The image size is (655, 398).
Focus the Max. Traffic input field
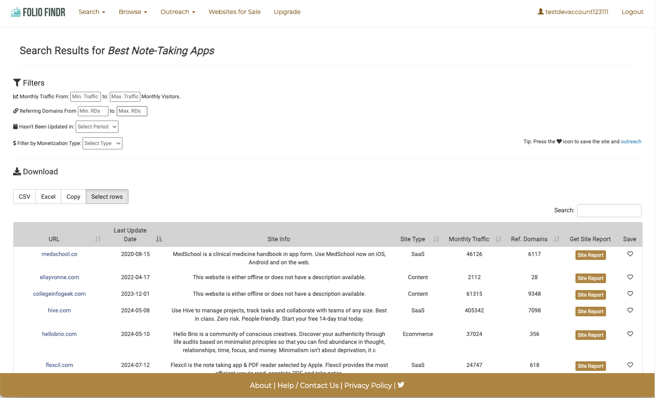(x=125, y=97)
